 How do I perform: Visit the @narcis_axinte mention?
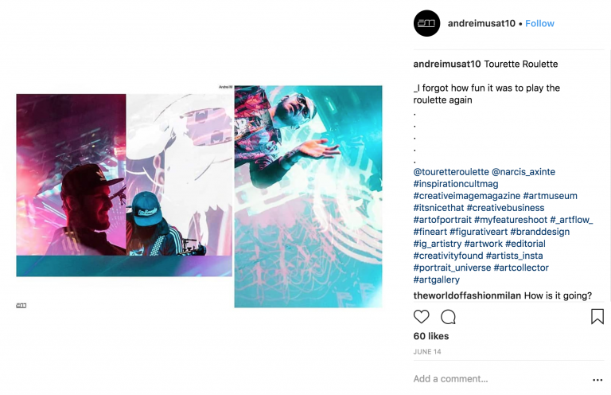(x=523, y=172)
